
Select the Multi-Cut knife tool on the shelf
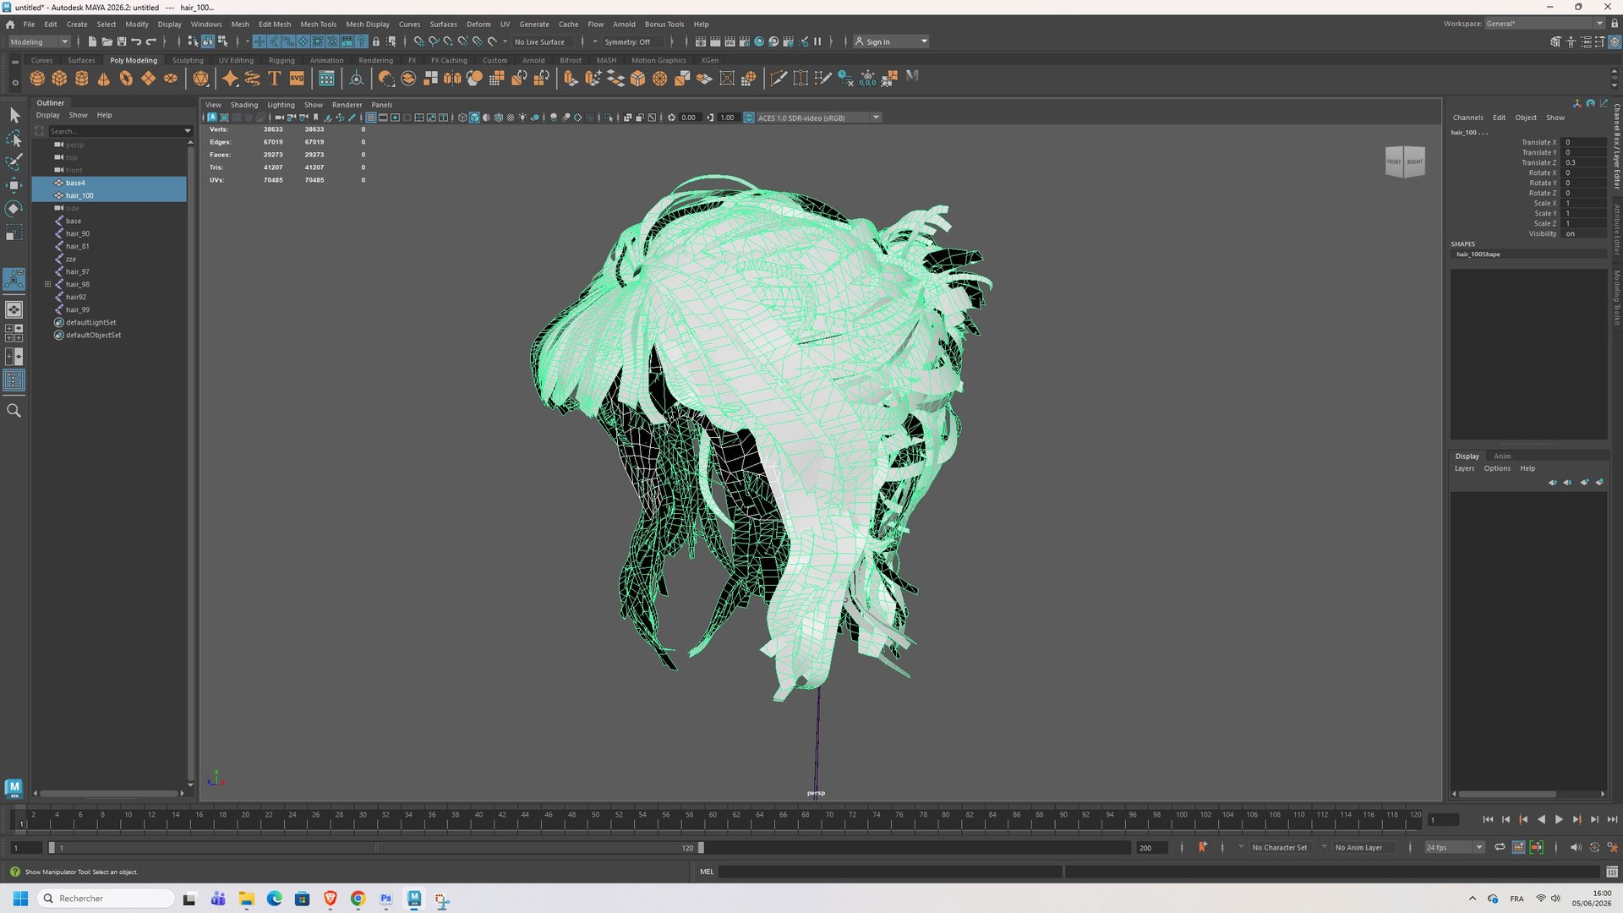pyautogui.click(x=778, y=79)
